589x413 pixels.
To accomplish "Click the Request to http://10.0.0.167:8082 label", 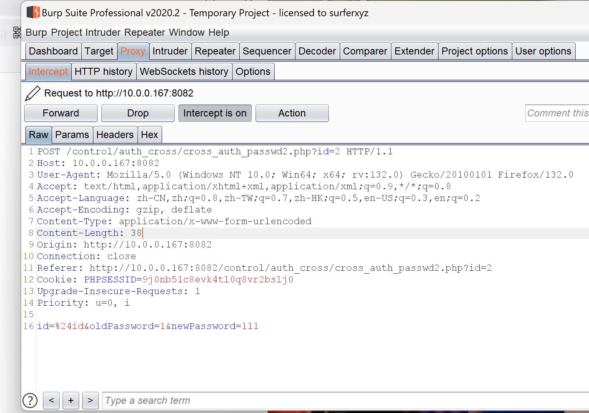I will point(119,93).
